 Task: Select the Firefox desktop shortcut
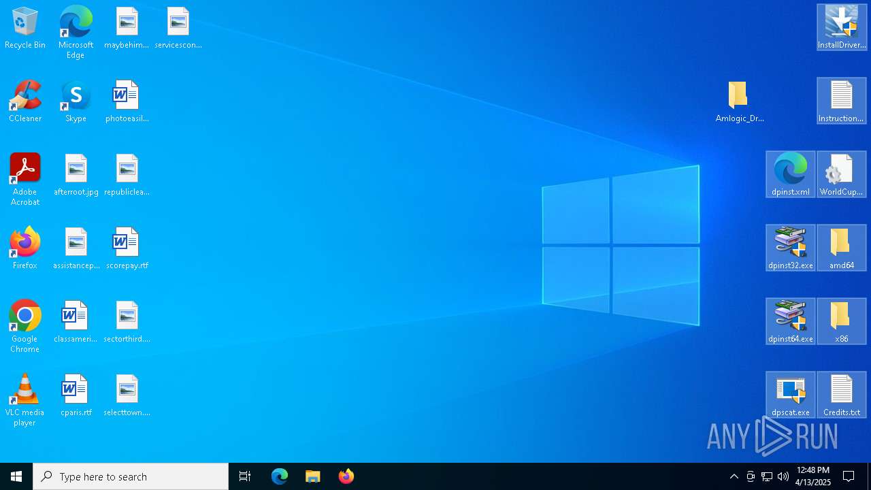coord(25,248)
